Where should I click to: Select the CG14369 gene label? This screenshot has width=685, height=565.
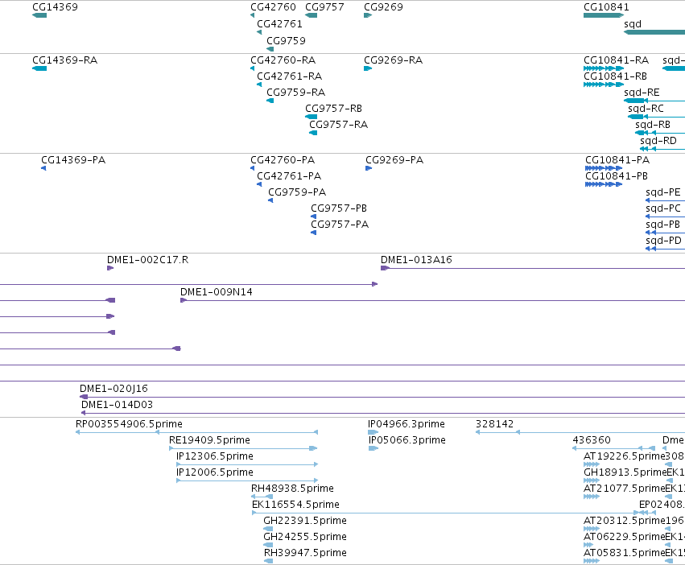click(x=55, y=7)
